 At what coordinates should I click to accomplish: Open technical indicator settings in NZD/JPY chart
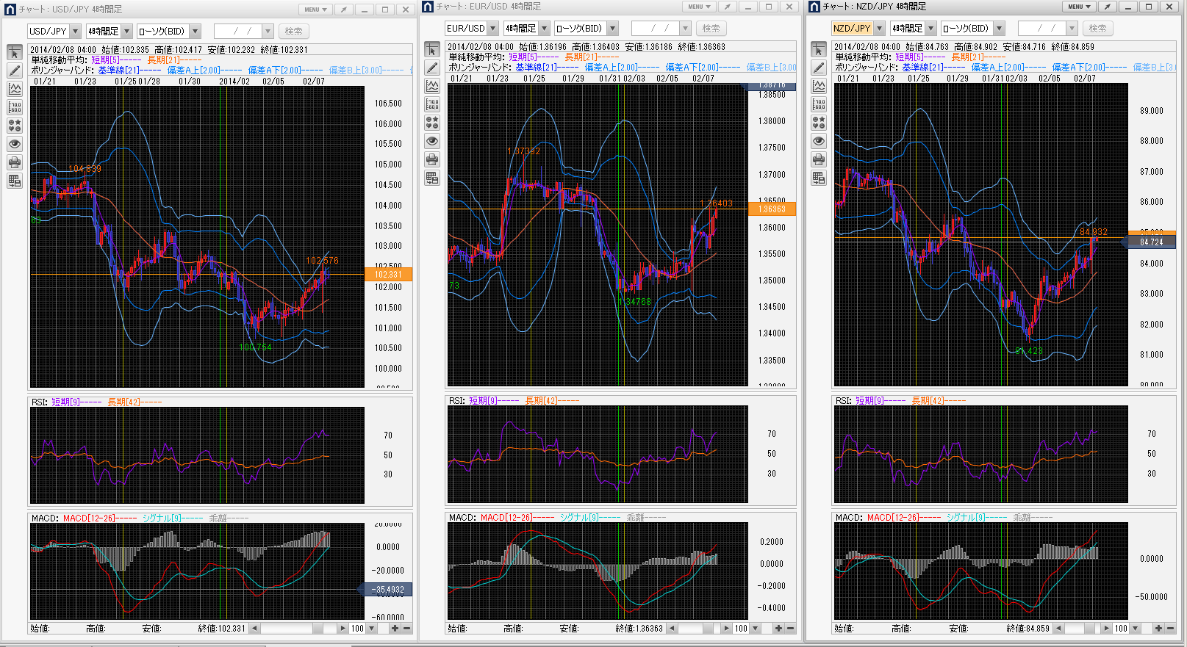pyautogui.click(x=819, y=86)
